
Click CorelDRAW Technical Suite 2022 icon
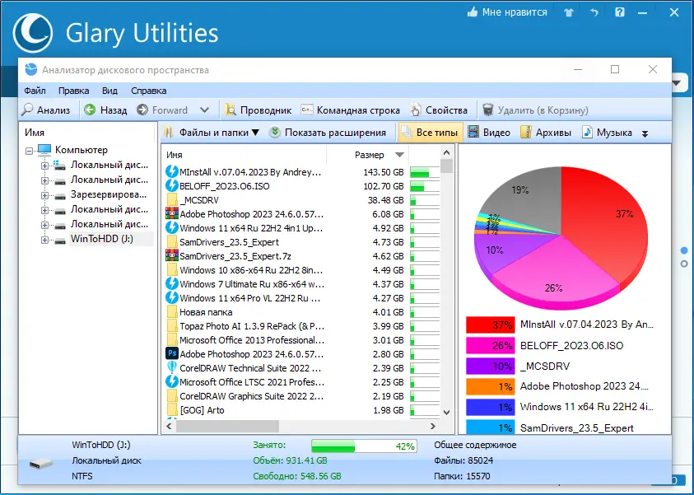[172, 368]
